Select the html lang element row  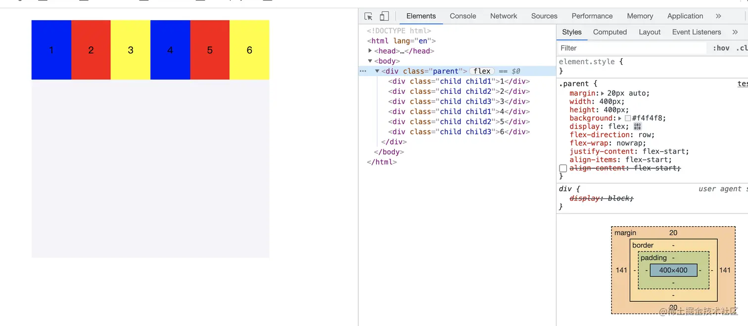[x=401, y=41]
